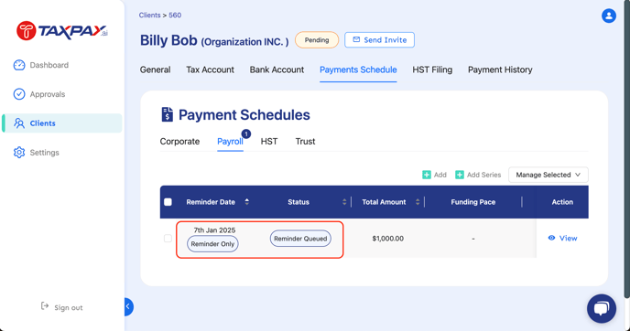This screenshot has width=630, height=331.
Task: Click the Billy Bob client name heading
Action: (168, 40)
